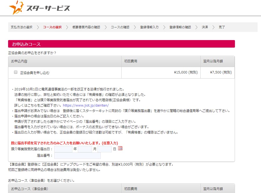Go to 決済 step
The image size is (261, 193).
pos(205,27)
